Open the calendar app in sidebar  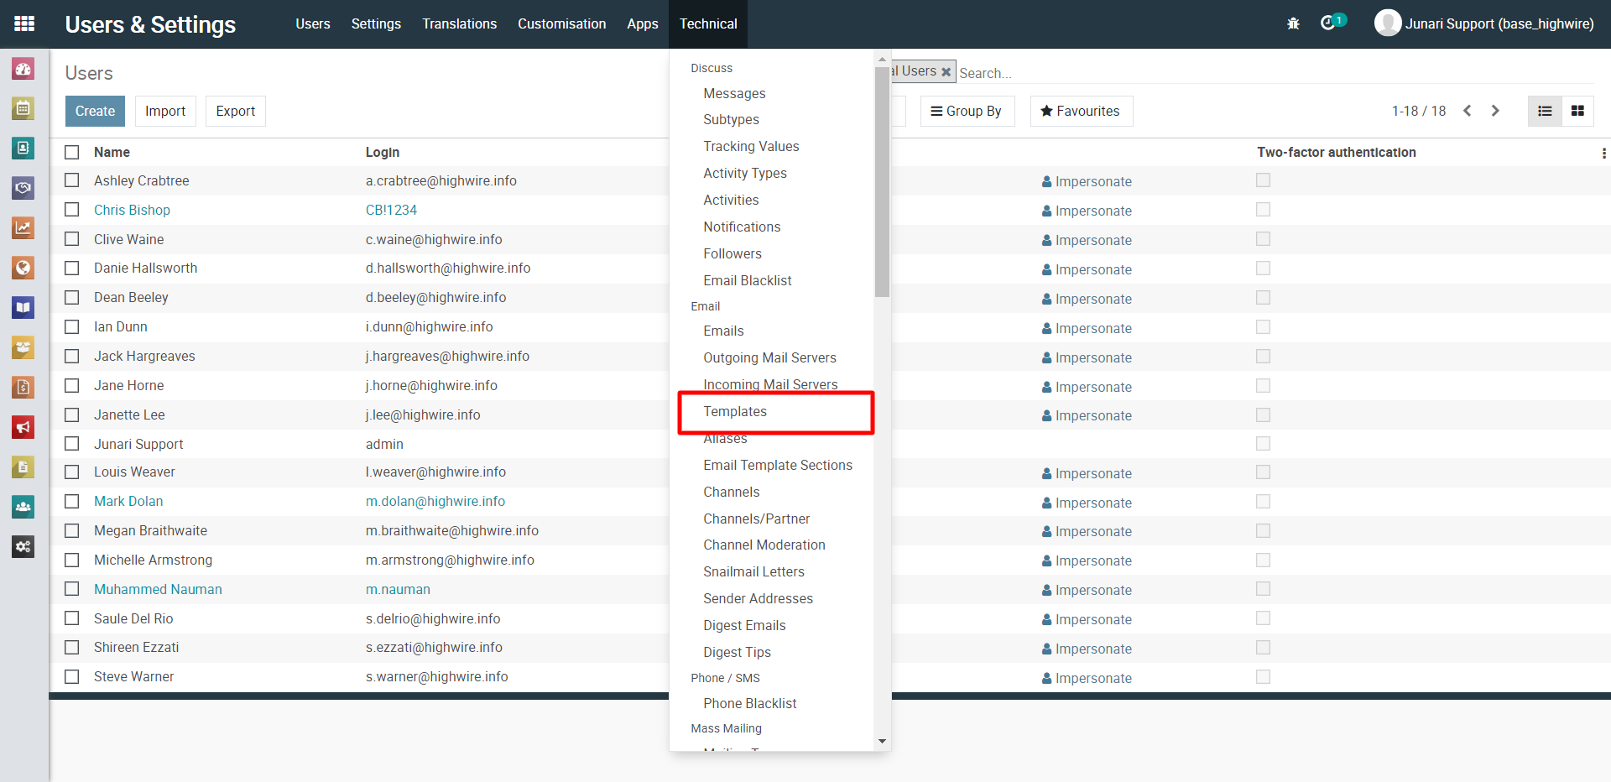[x=23, y=108]
